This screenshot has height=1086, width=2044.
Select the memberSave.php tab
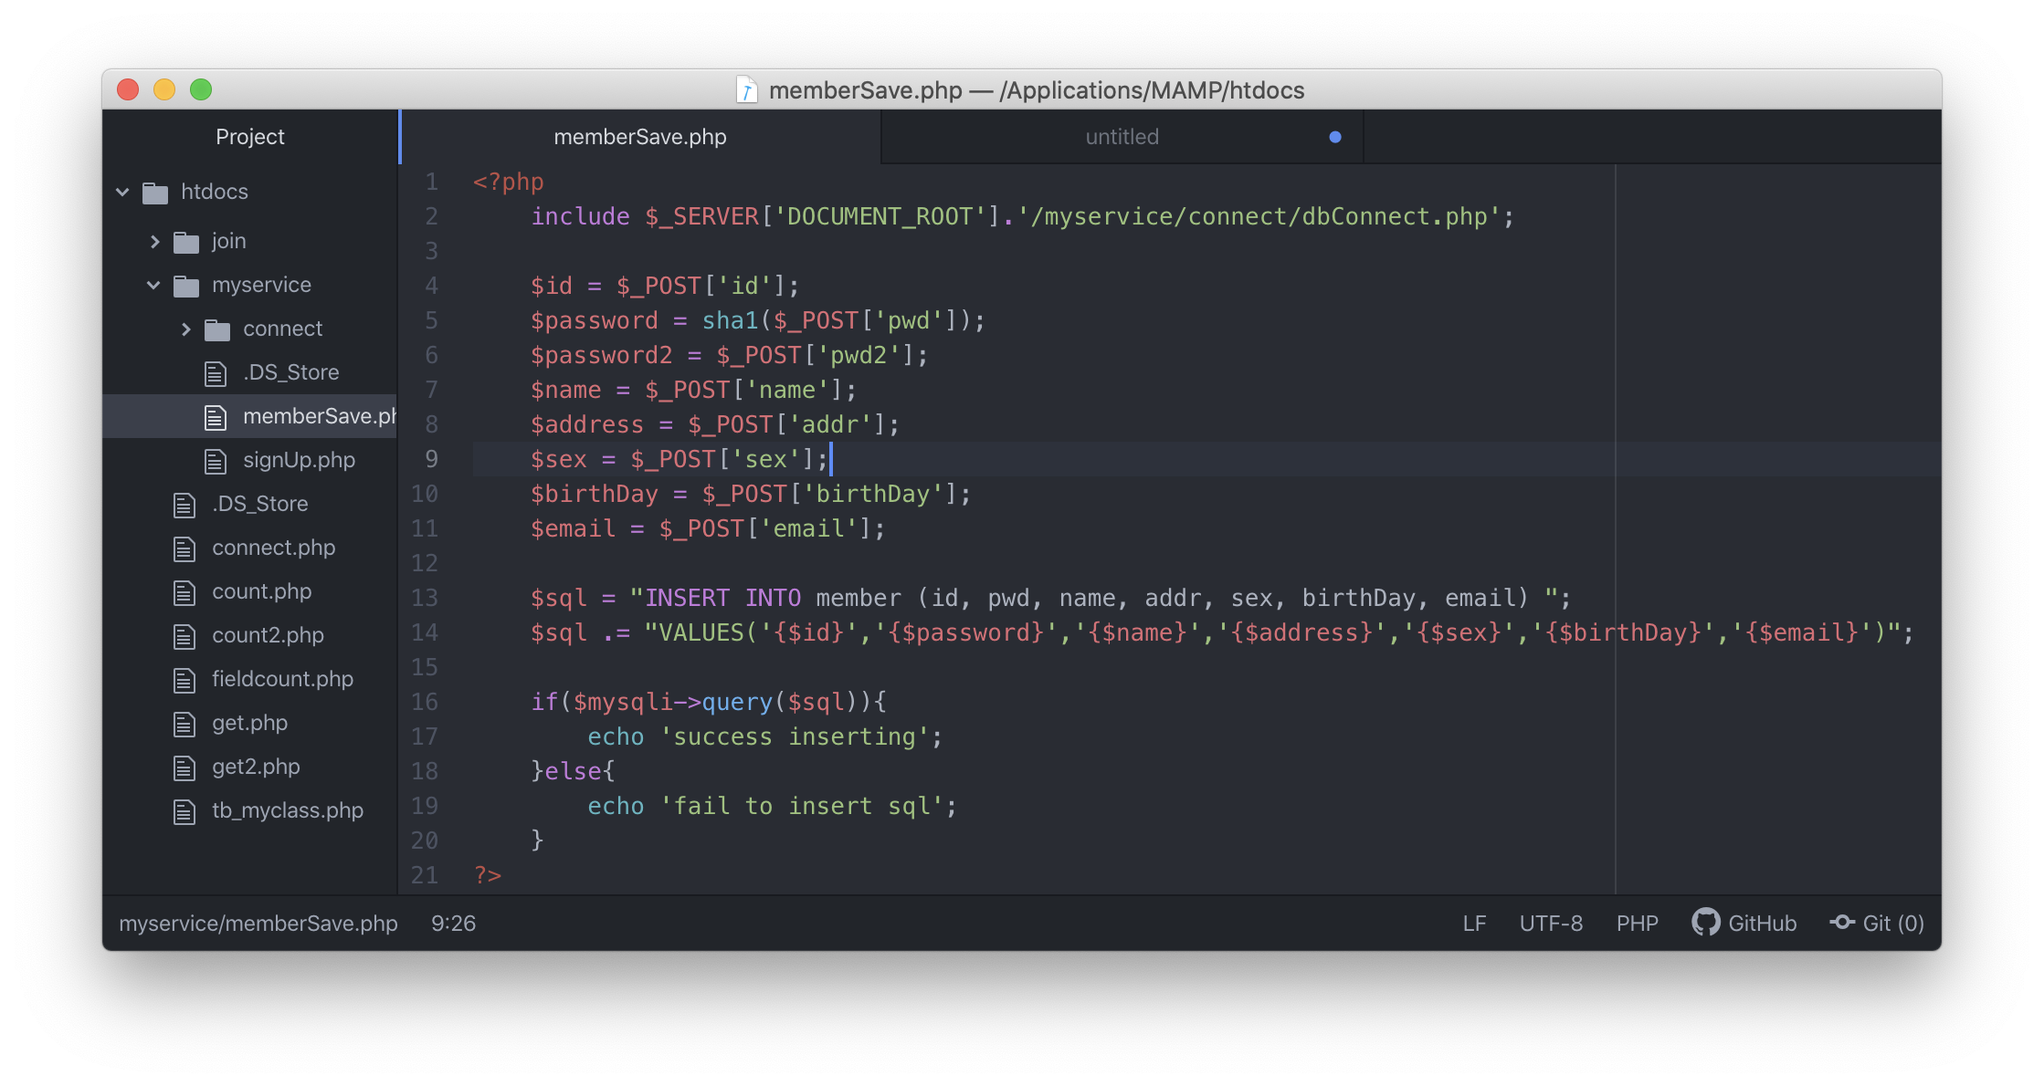[642, 135]
